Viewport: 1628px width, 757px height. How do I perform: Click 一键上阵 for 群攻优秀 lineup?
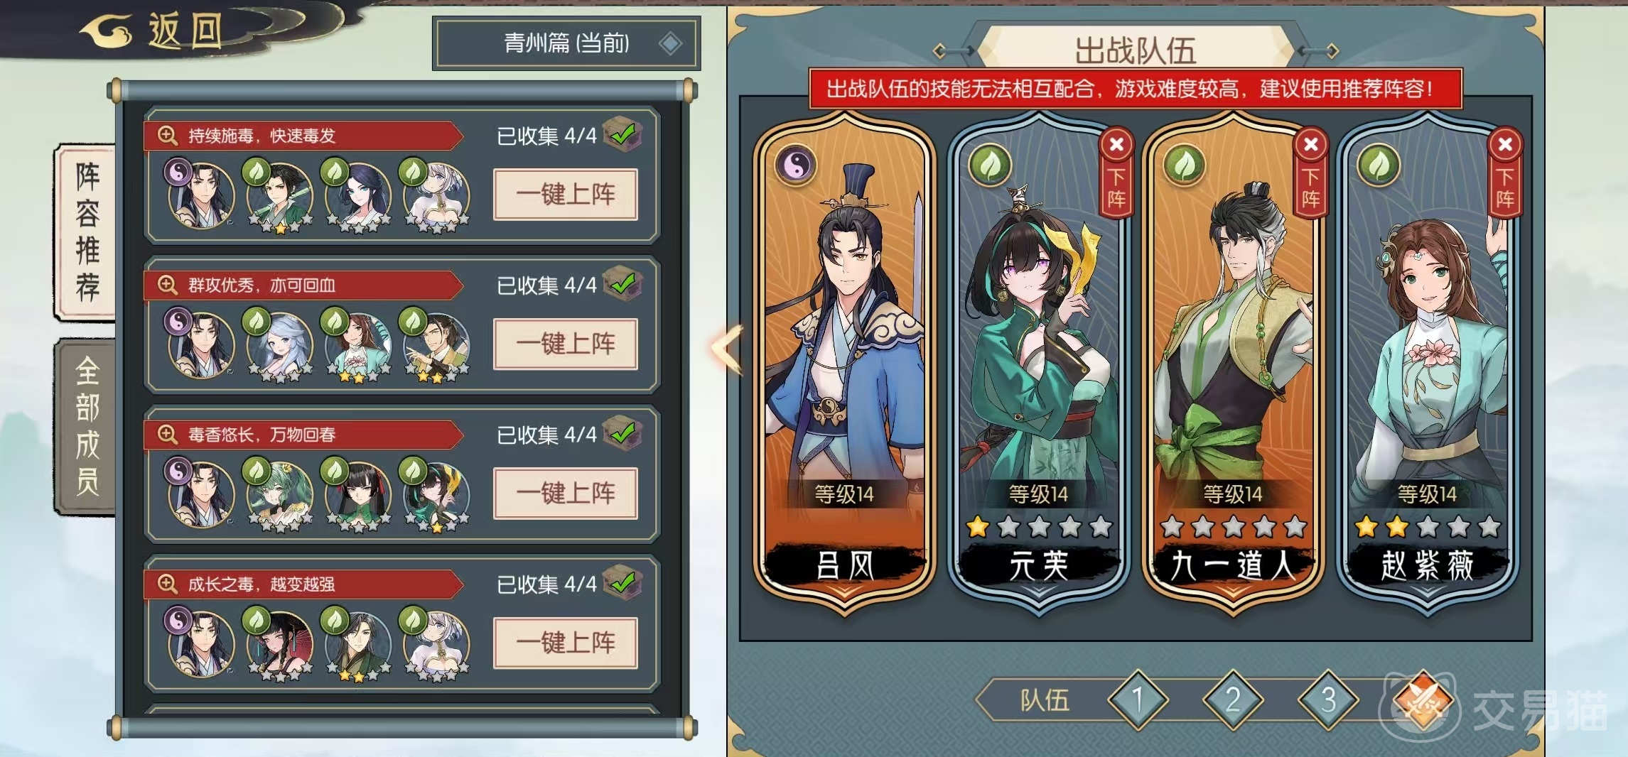pos(566,344)
